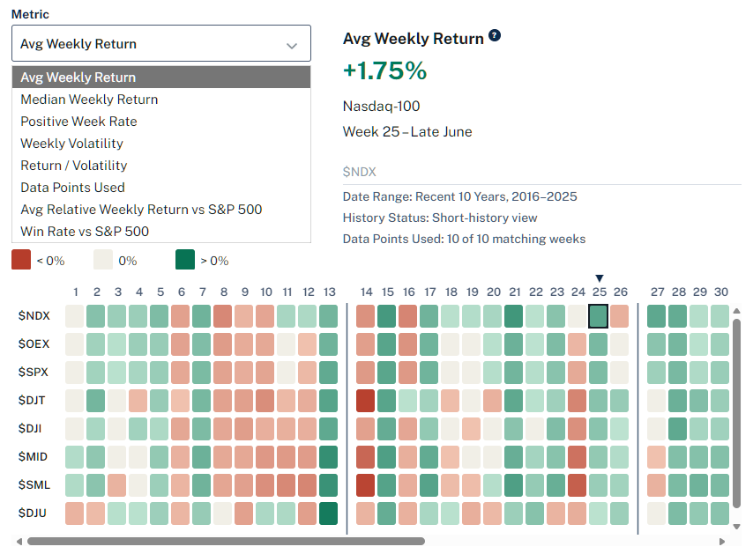753x554 pixels.
Task: Click week 30 column header
Action: (721, 292)
